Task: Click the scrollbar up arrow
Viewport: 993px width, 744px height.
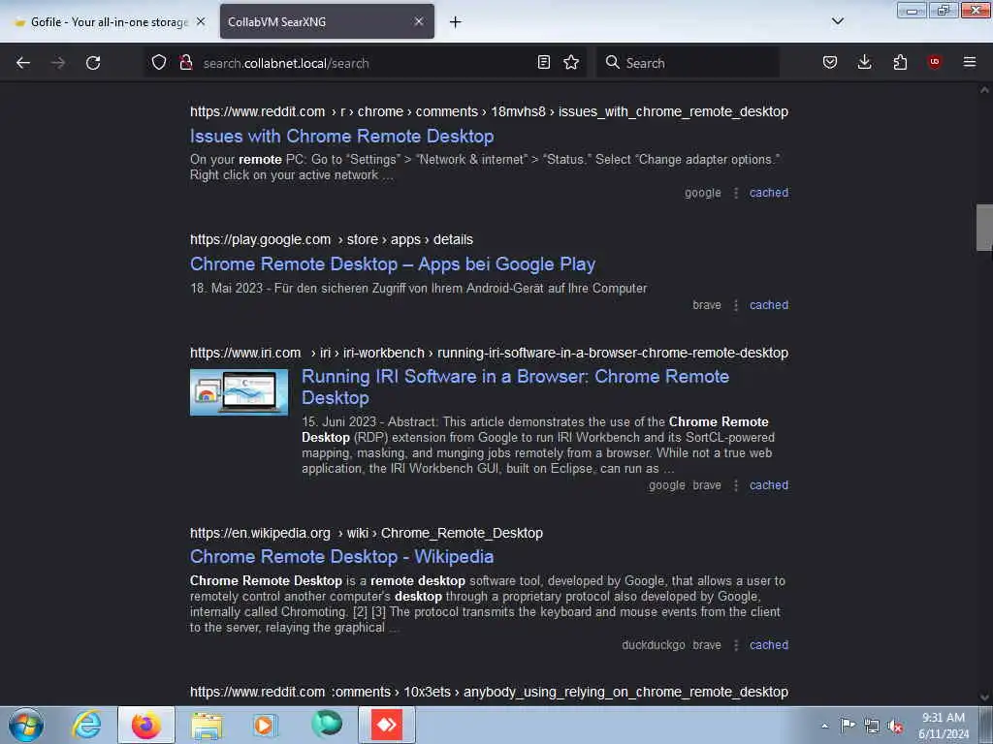Action: (984, 90)
